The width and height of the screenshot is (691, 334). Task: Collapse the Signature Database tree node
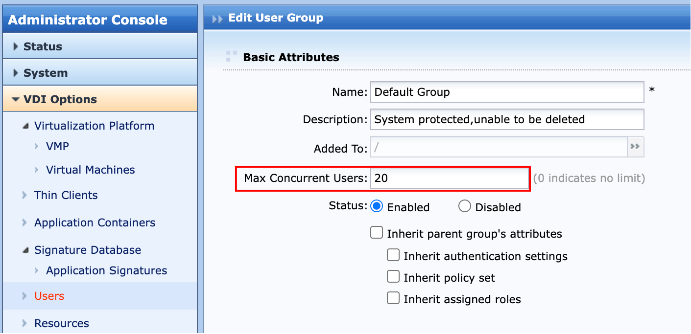point(25,250)
